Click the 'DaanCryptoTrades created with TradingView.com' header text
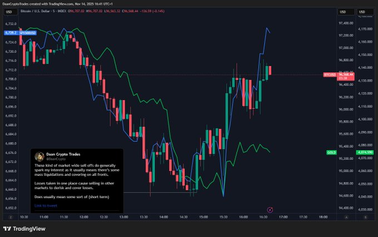The height and width of the screenshot is (237, 378). pos(38,4)
